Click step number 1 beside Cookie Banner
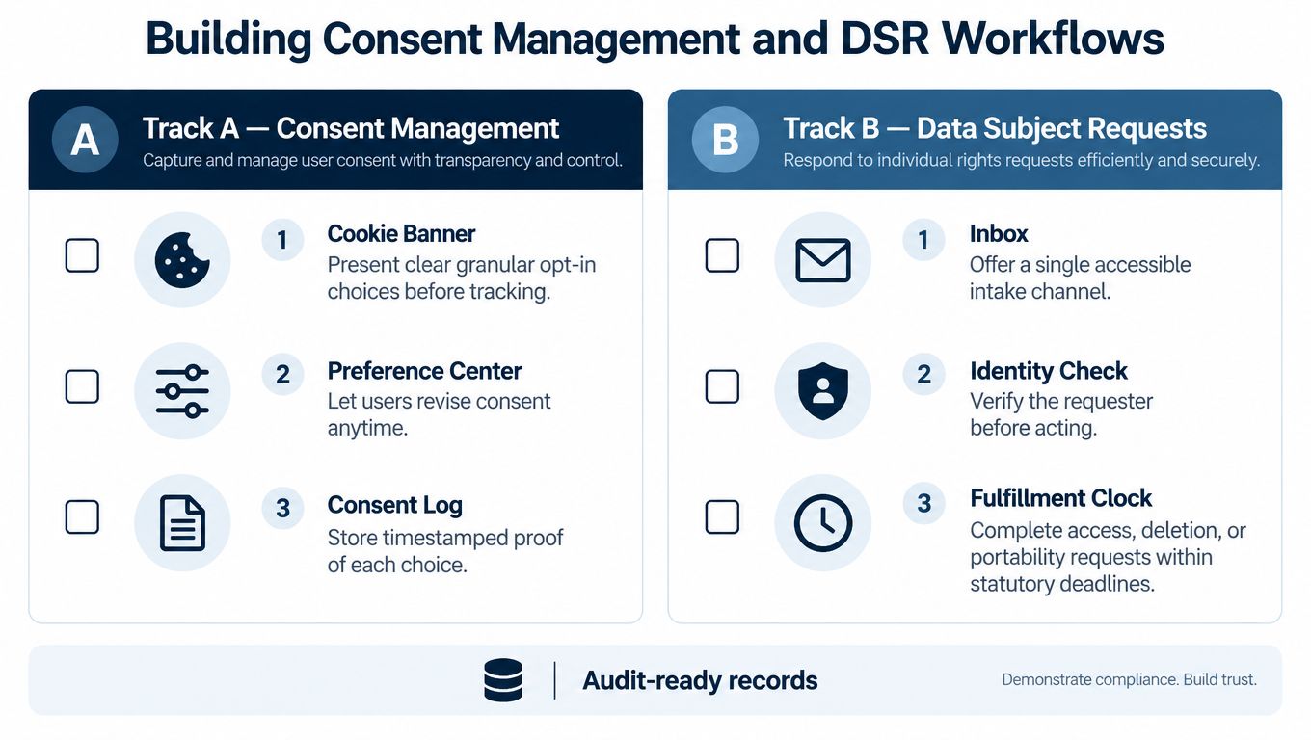 (282, 239)
